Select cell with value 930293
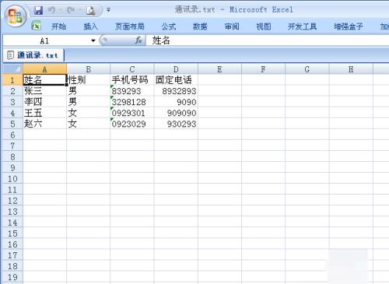Viewport: 389px width, 284px height. click(176, 124)
